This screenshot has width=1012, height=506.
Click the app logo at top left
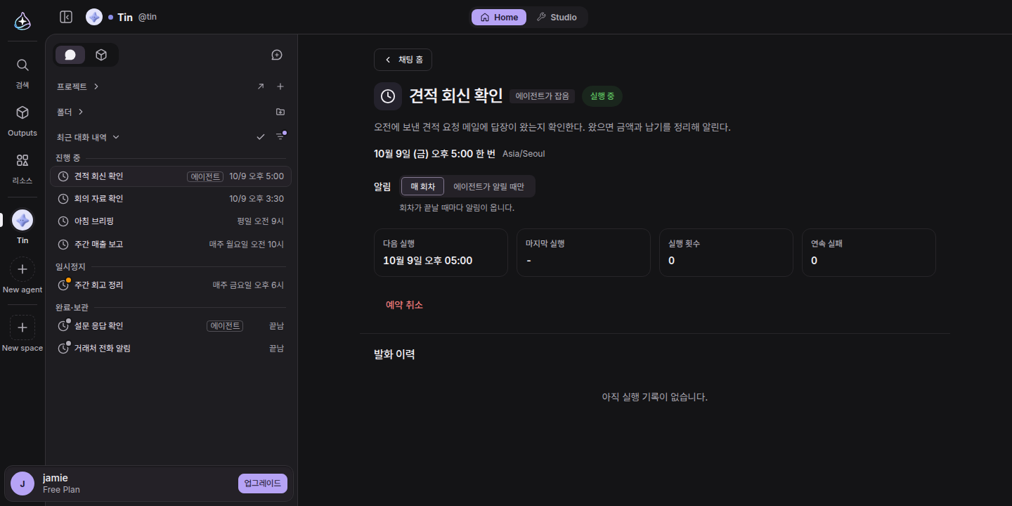[x=22, y=21]
